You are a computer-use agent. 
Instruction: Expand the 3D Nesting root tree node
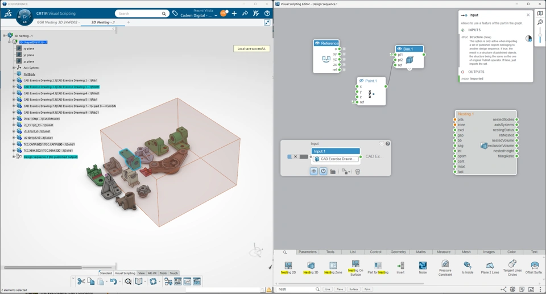pos(5,35)
